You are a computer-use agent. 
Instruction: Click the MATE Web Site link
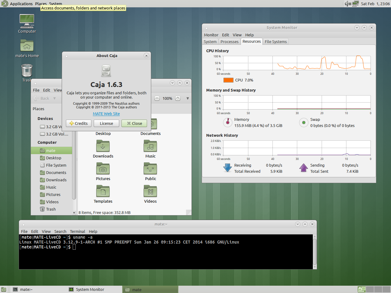point(106,114)
